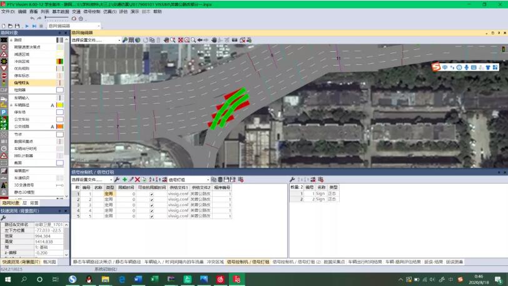Select the signal head traffic light icon
Image resolution: width=508 pixels, height=286 pixels.
pos(4,82)
